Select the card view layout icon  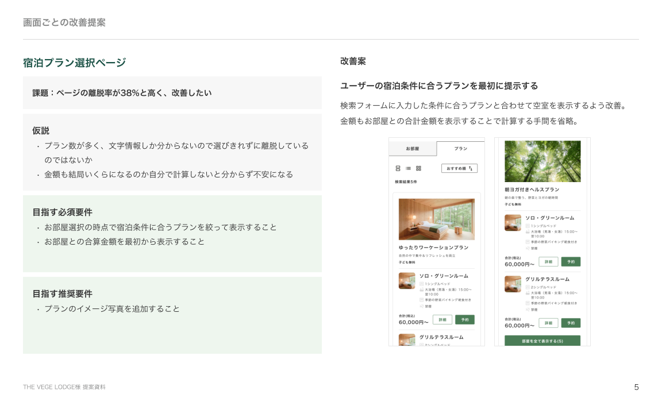point(398,168)
